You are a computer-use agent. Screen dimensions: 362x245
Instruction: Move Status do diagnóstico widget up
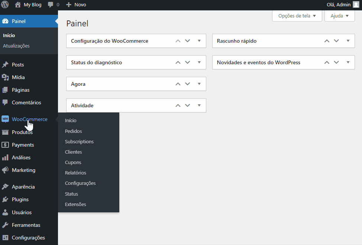click(x=178, y=62)
